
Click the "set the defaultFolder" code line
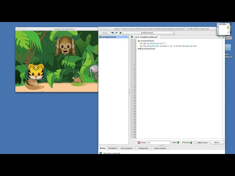click(168, 46)
